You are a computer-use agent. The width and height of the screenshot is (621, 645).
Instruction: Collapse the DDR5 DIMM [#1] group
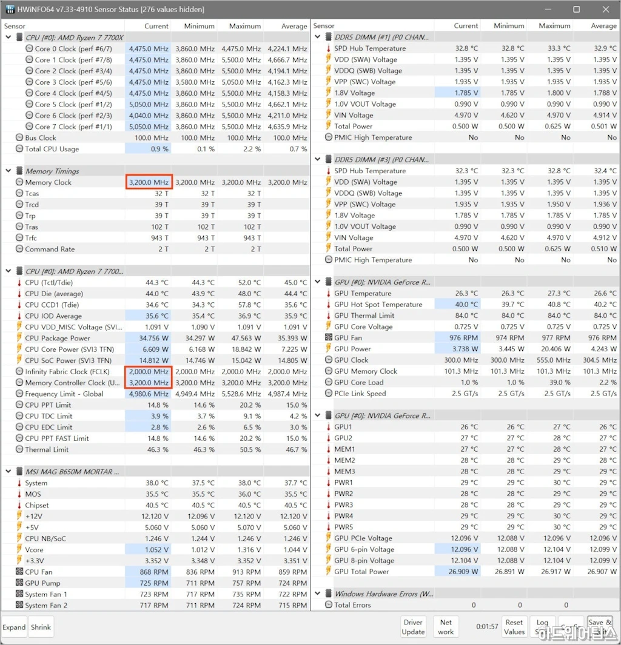pyautogui.click(x=318, y=37)
